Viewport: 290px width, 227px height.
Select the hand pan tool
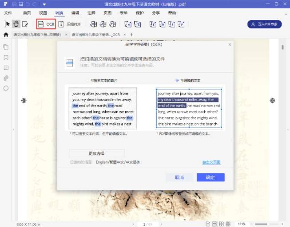(16, 24)
